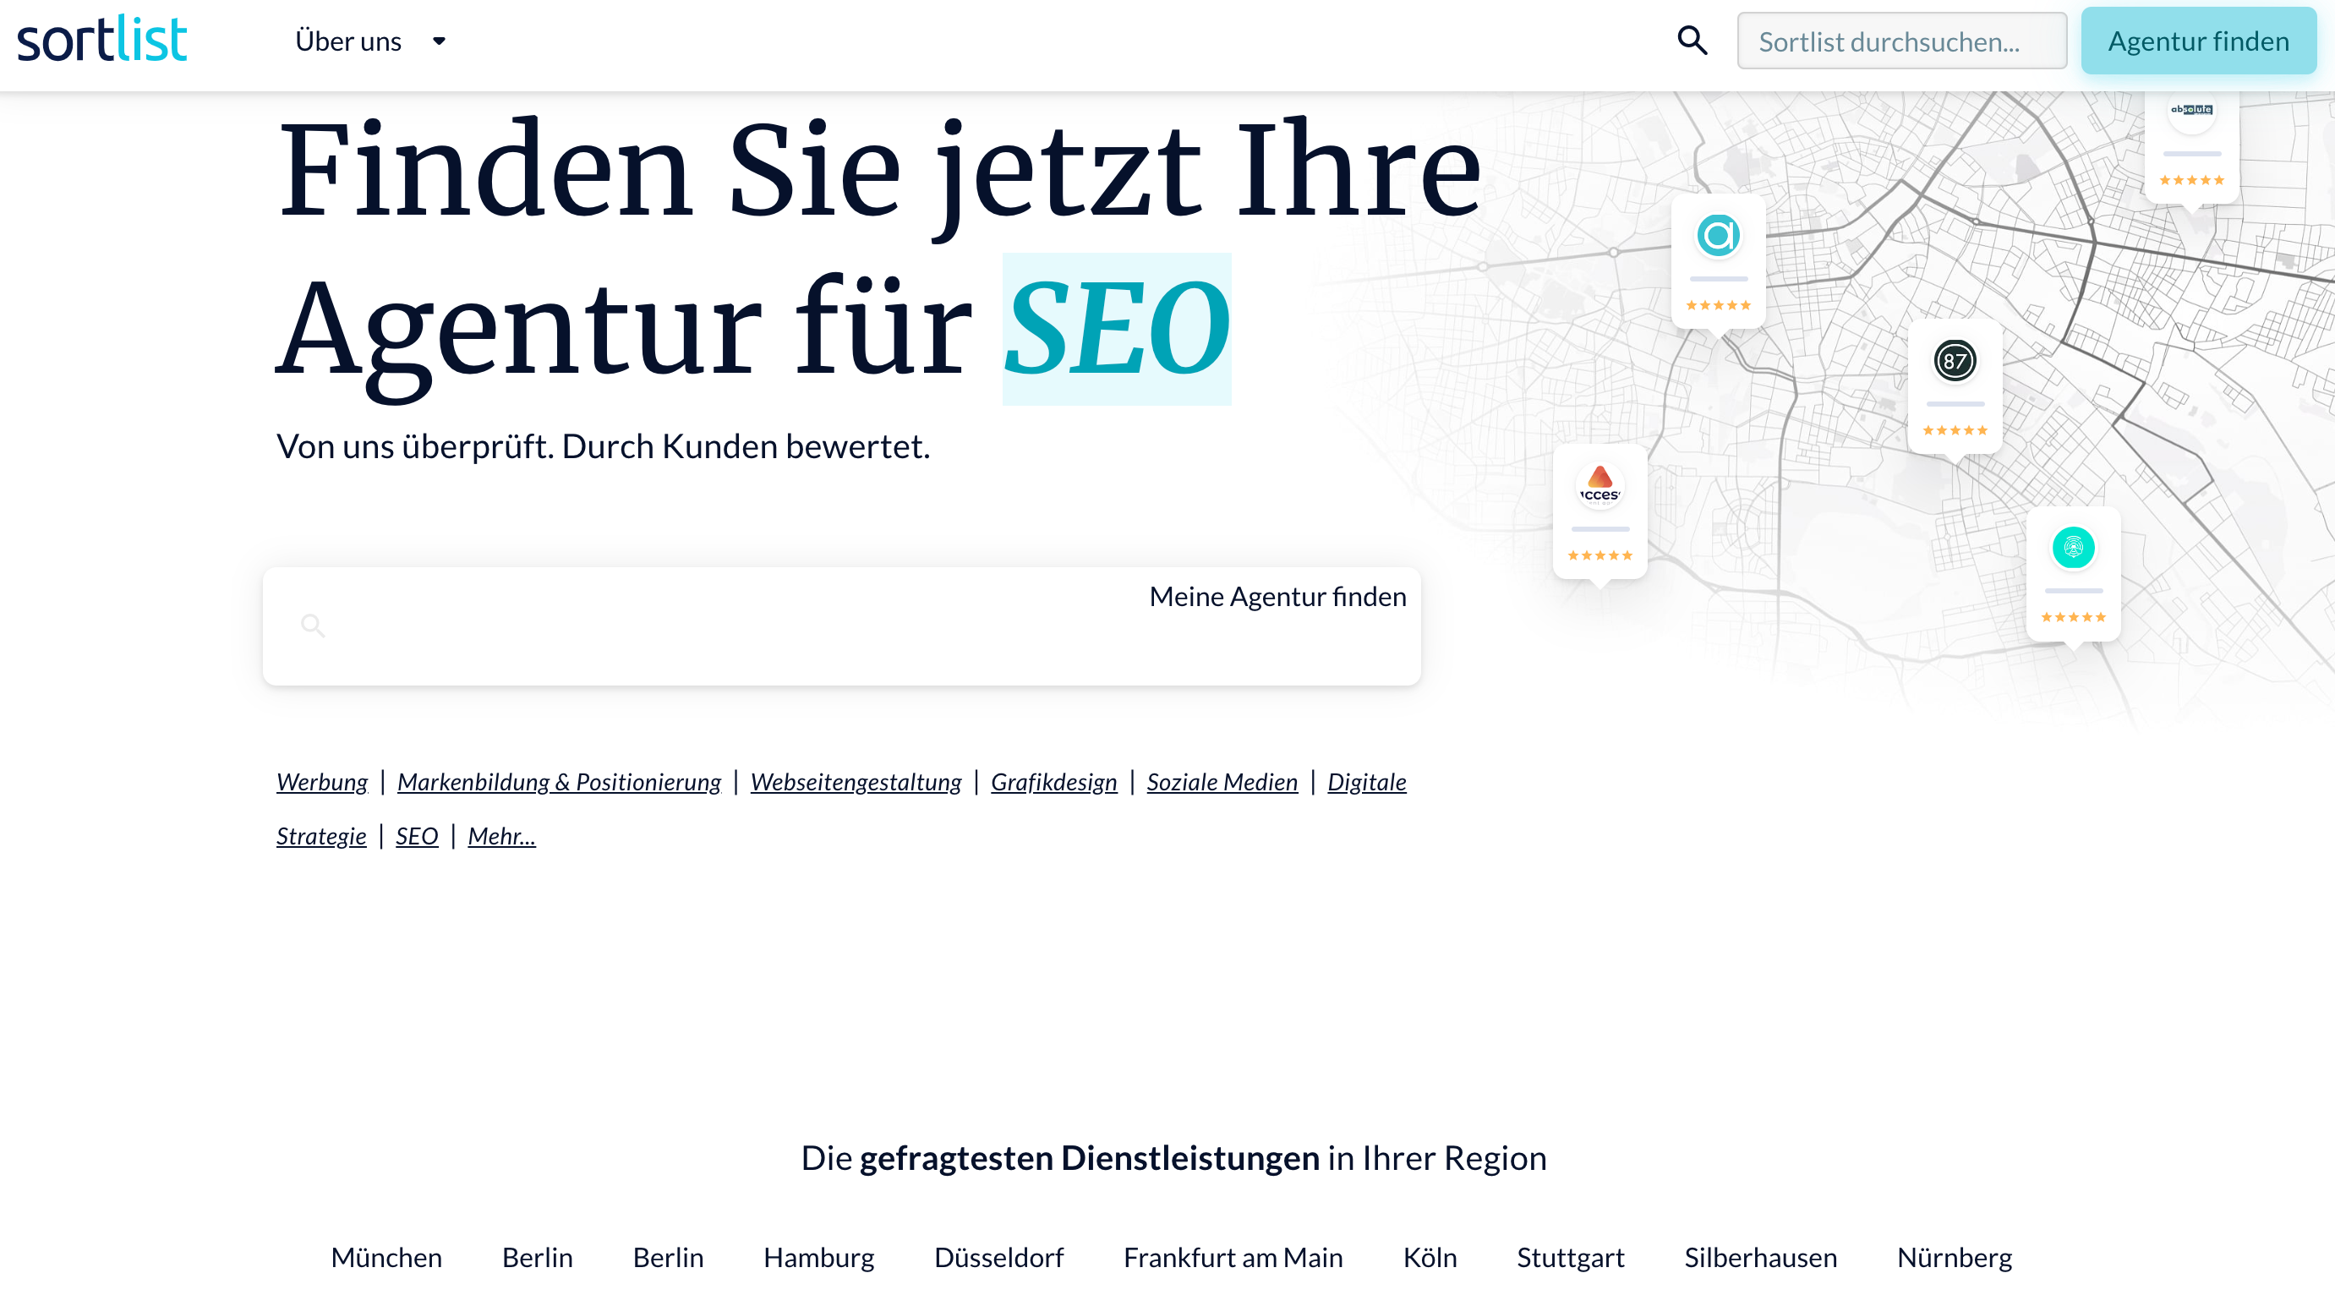Click 'Von uns überprüft. Durch Kunden bewertet.' text

(x=603, y=447)
